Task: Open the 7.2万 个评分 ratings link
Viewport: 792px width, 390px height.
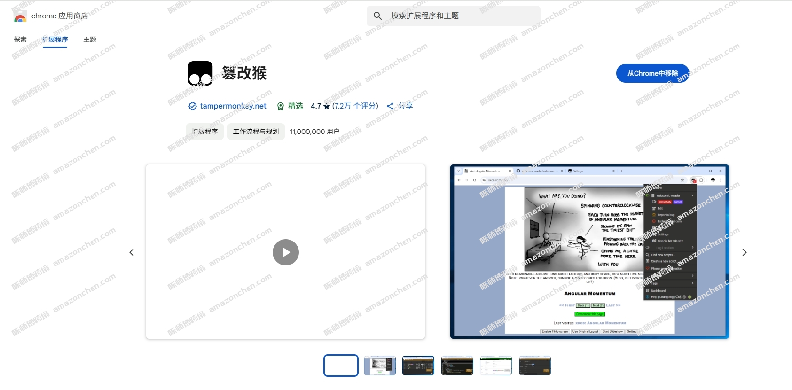Action: (x=355, y=106)
